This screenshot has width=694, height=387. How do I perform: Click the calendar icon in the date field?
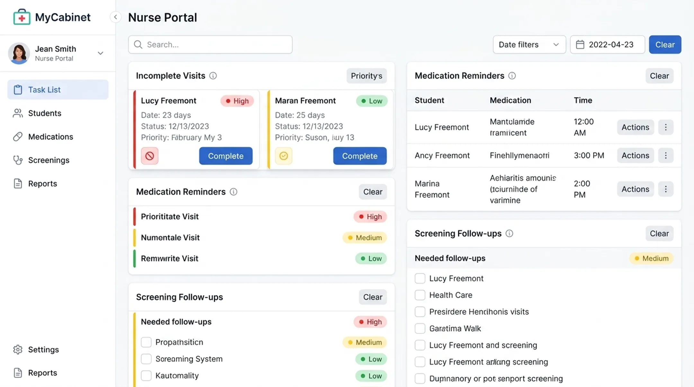580,45
